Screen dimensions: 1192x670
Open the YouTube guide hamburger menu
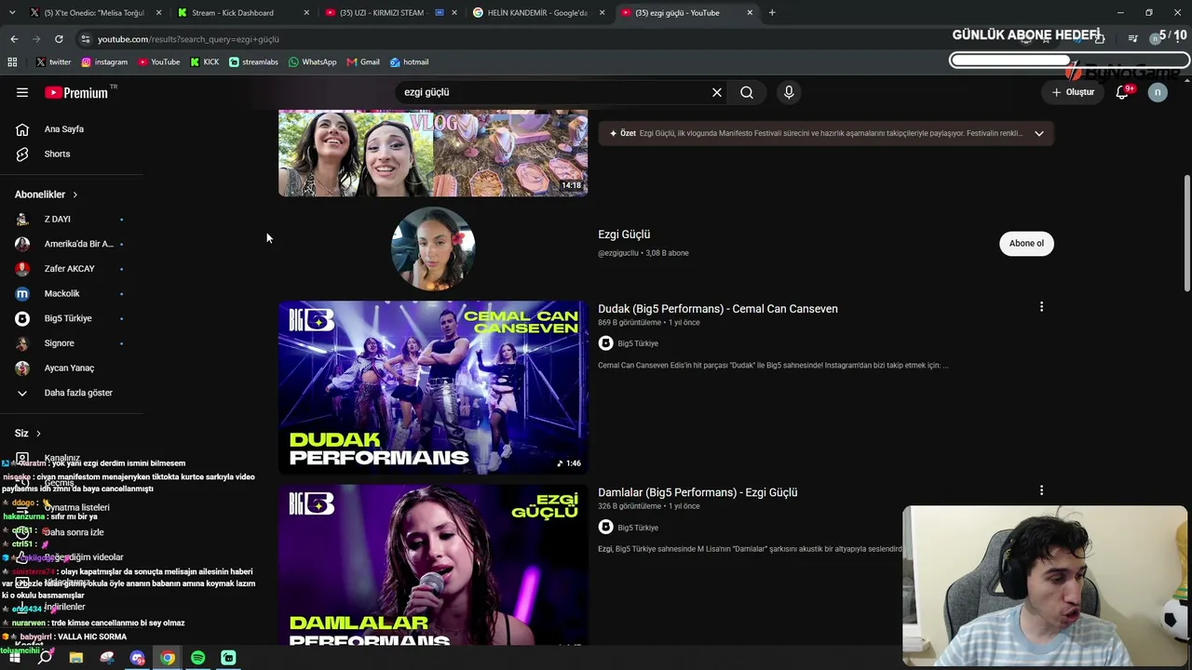(x=22, y=92)
